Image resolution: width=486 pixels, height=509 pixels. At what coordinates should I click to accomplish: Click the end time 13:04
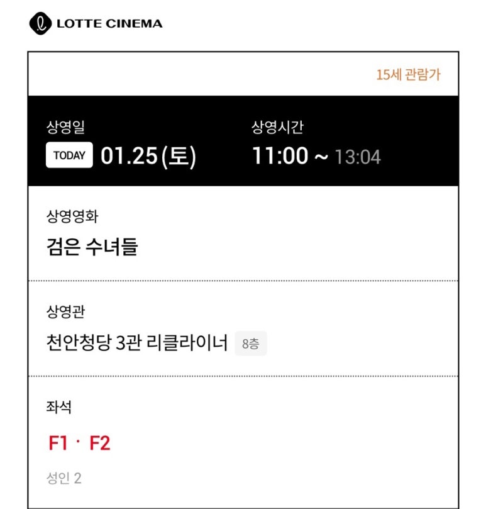(358, 157)
